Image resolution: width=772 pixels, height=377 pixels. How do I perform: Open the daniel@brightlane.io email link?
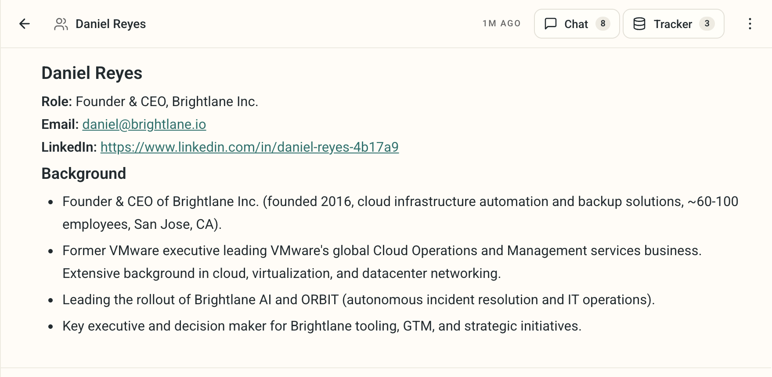(144, 124)
